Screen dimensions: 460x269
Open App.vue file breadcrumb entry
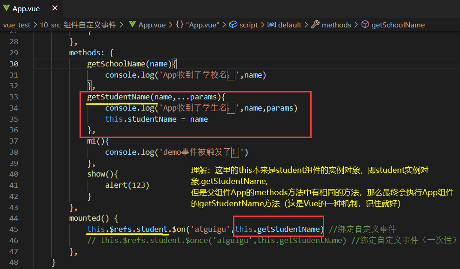click(152, 25)
